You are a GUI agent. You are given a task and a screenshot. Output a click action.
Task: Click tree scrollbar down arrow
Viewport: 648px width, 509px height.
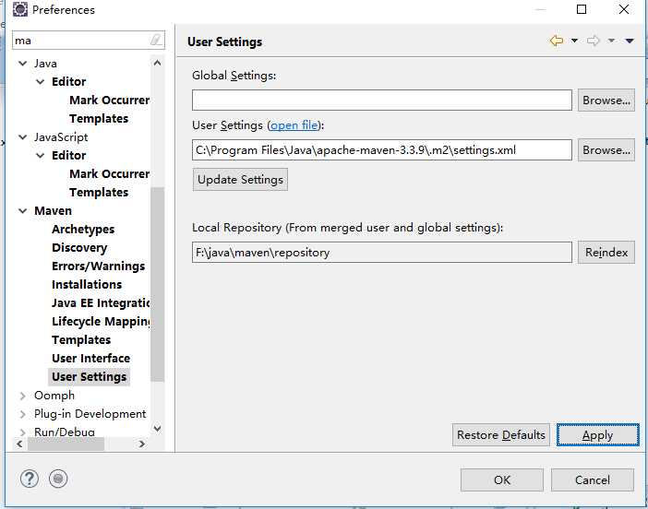(158, 429)
